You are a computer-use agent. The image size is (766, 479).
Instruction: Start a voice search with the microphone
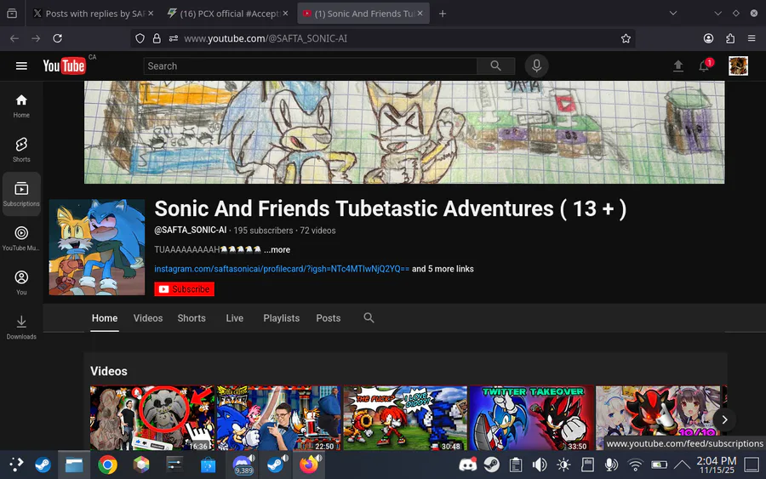tap(536, 66)
